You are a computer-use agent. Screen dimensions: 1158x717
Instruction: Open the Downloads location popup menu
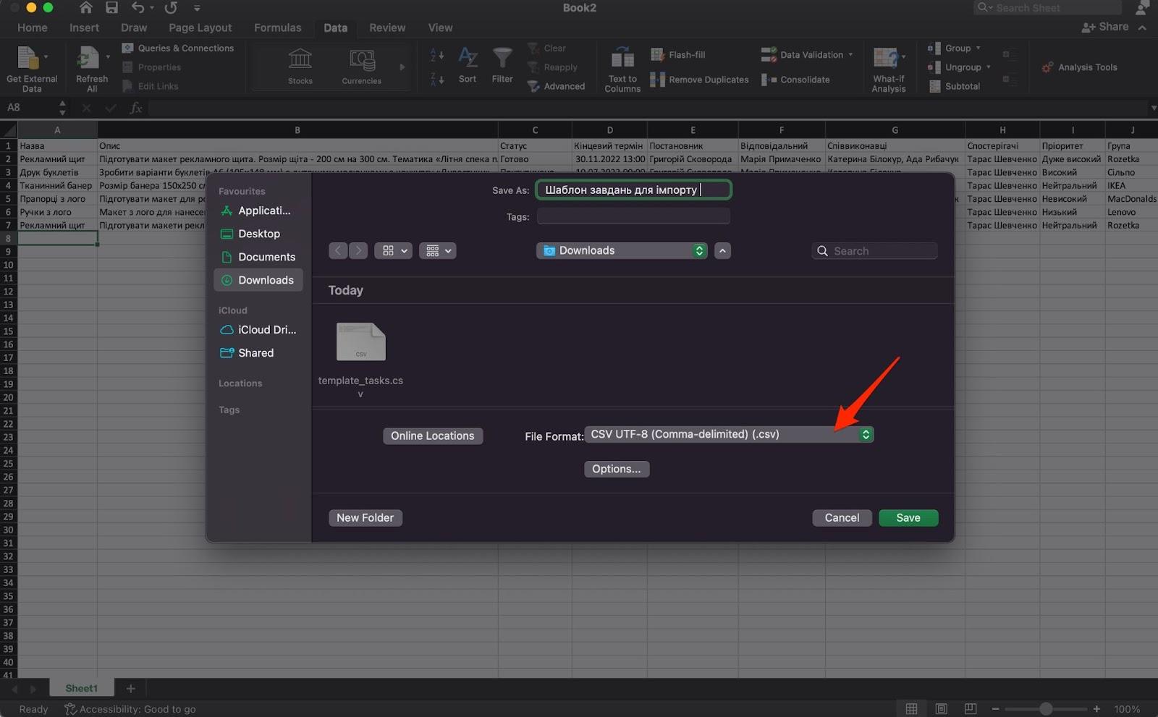click(x=622, y=251)
